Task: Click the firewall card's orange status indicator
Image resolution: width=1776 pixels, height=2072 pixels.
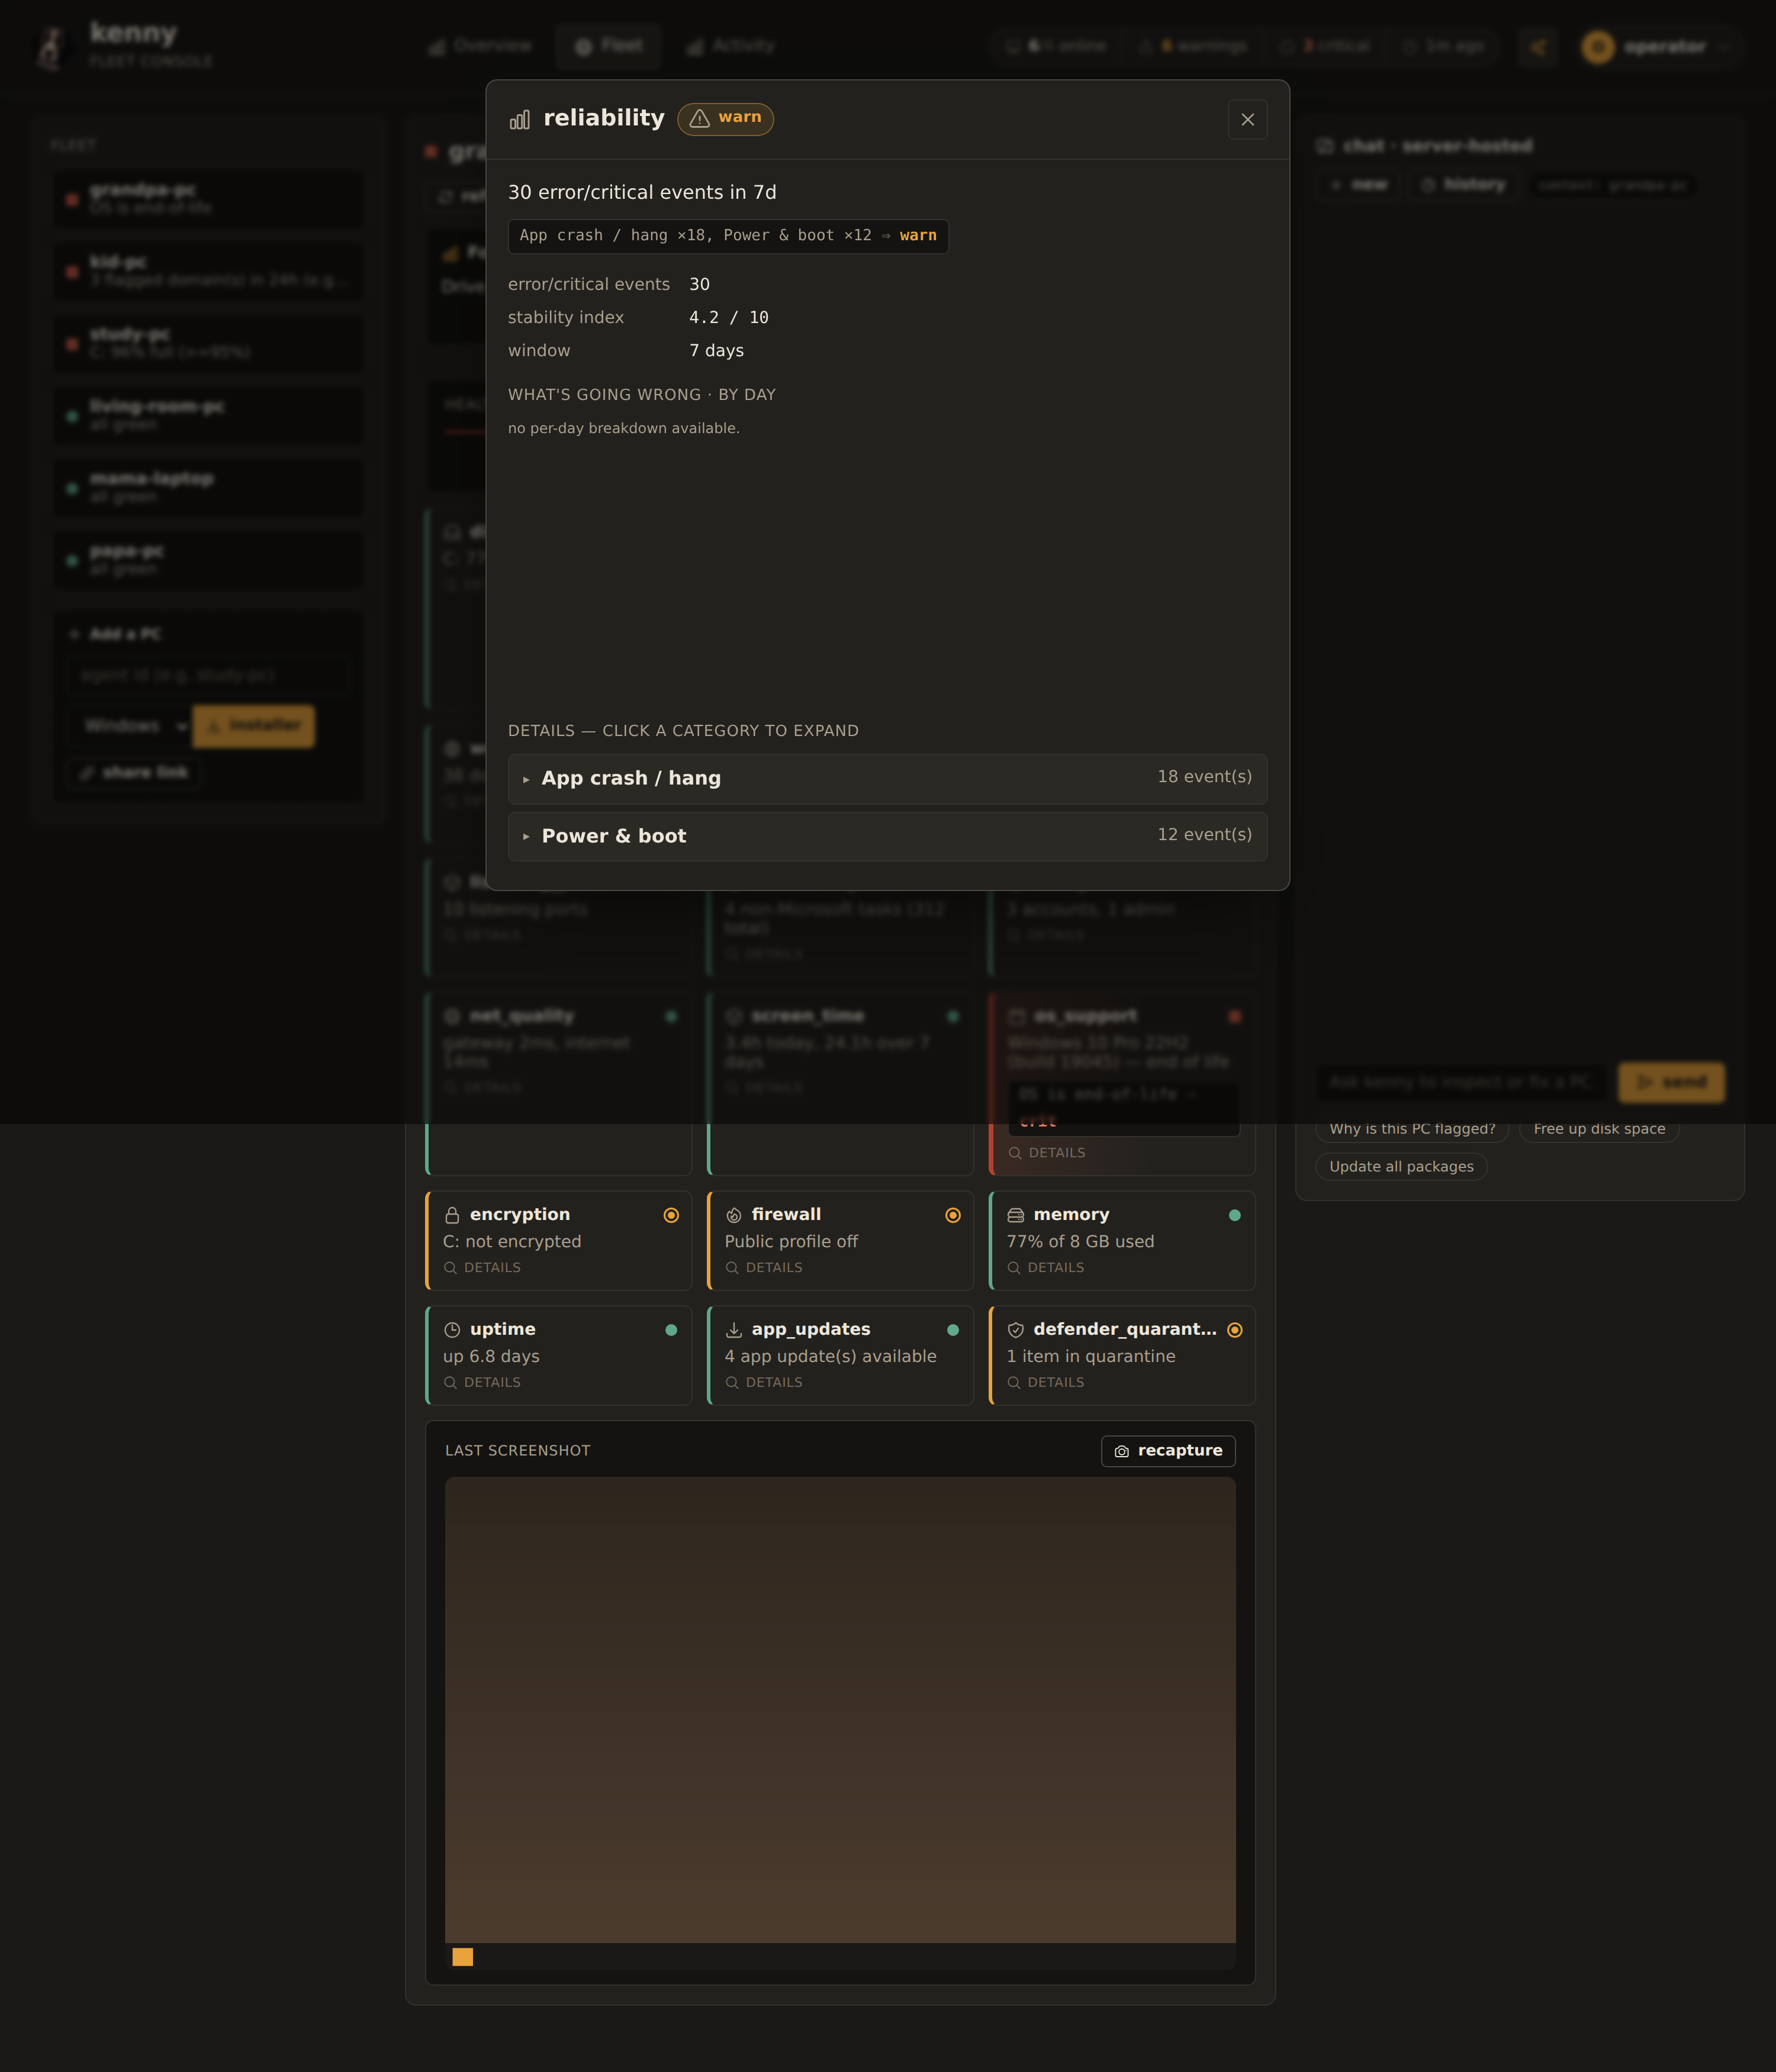Action: click(953, 1215)
